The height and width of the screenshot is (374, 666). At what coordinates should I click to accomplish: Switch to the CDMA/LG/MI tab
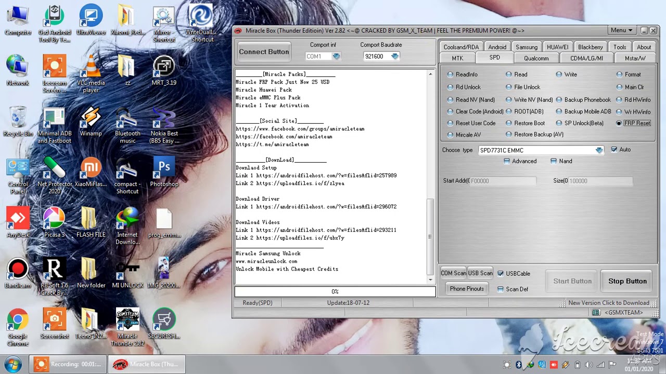tap(586, 58)
